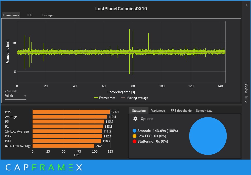Image resolution: width=251 pixels, height=175 pixels.
Task: Click the LostPlanetColoniesDX10 title text
Action: click(x=121, y=9)
